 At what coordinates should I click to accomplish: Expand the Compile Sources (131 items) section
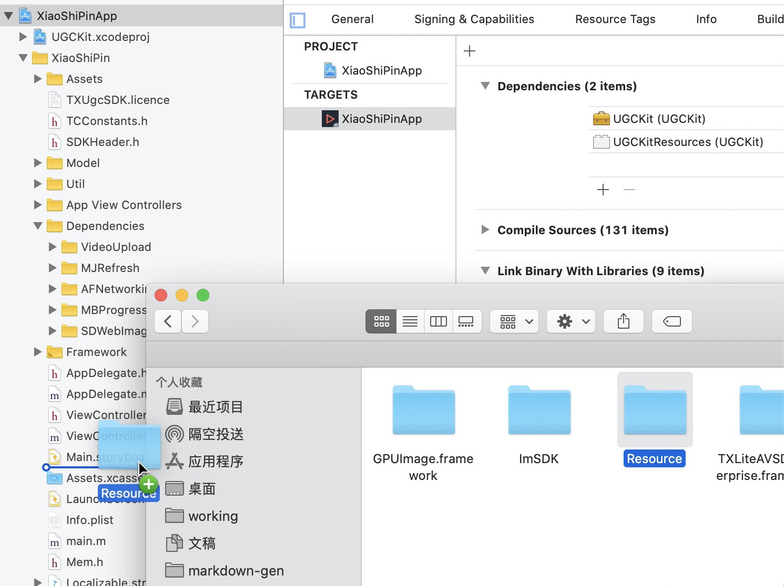tap(484, 230)
